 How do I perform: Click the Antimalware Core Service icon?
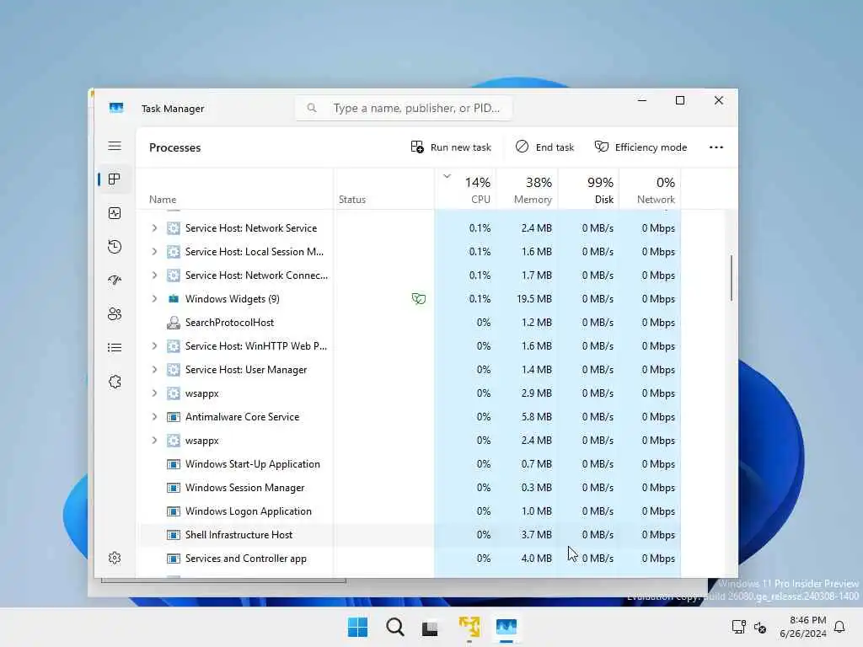[174, 417]
